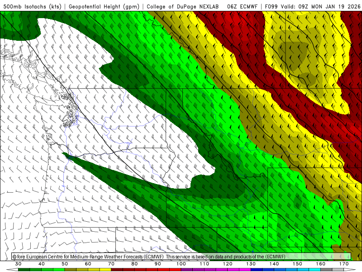The height and width of the screenshot is (272, 362).
Task: Click the legend value 100
Action: [181, 264]
